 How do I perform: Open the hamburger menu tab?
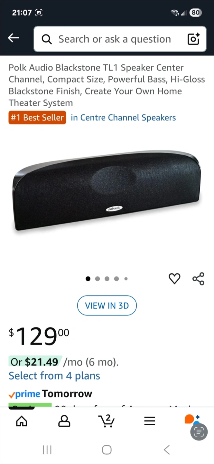point(150,421)
